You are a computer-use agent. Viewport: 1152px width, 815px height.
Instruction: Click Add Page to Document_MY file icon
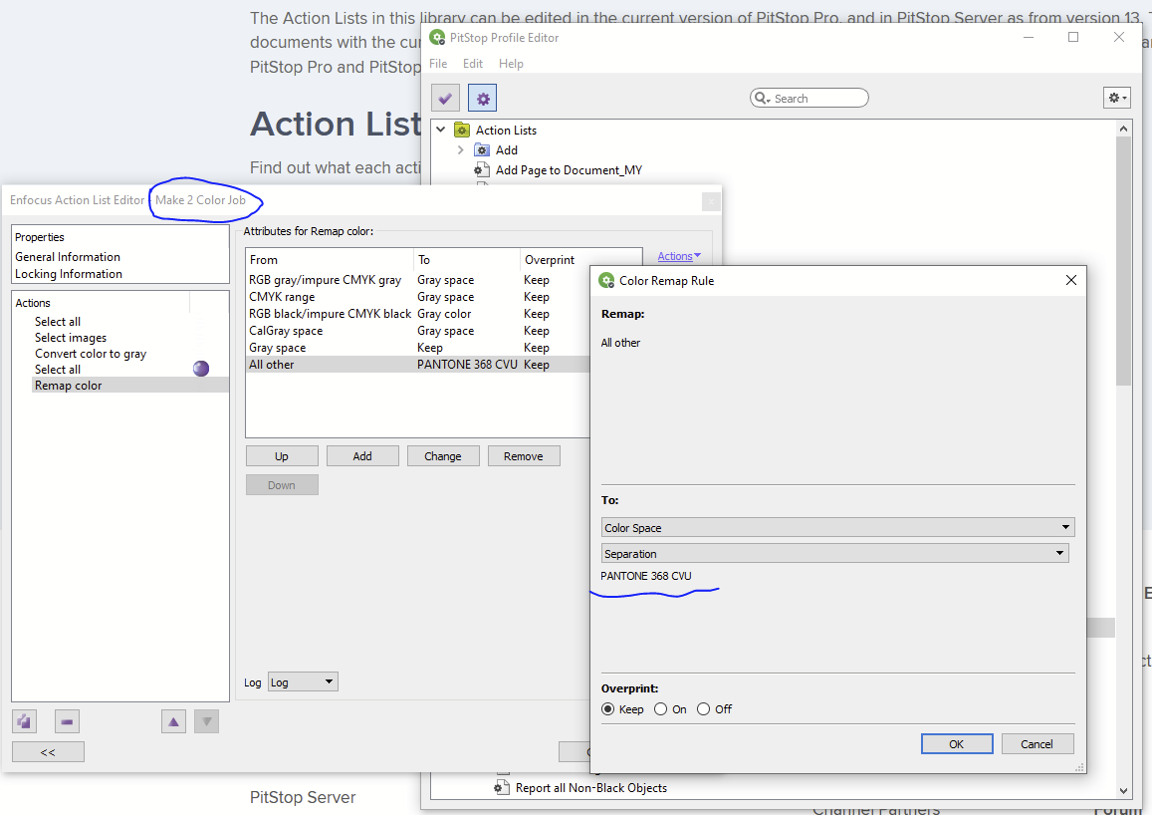[x=482, y=169]
